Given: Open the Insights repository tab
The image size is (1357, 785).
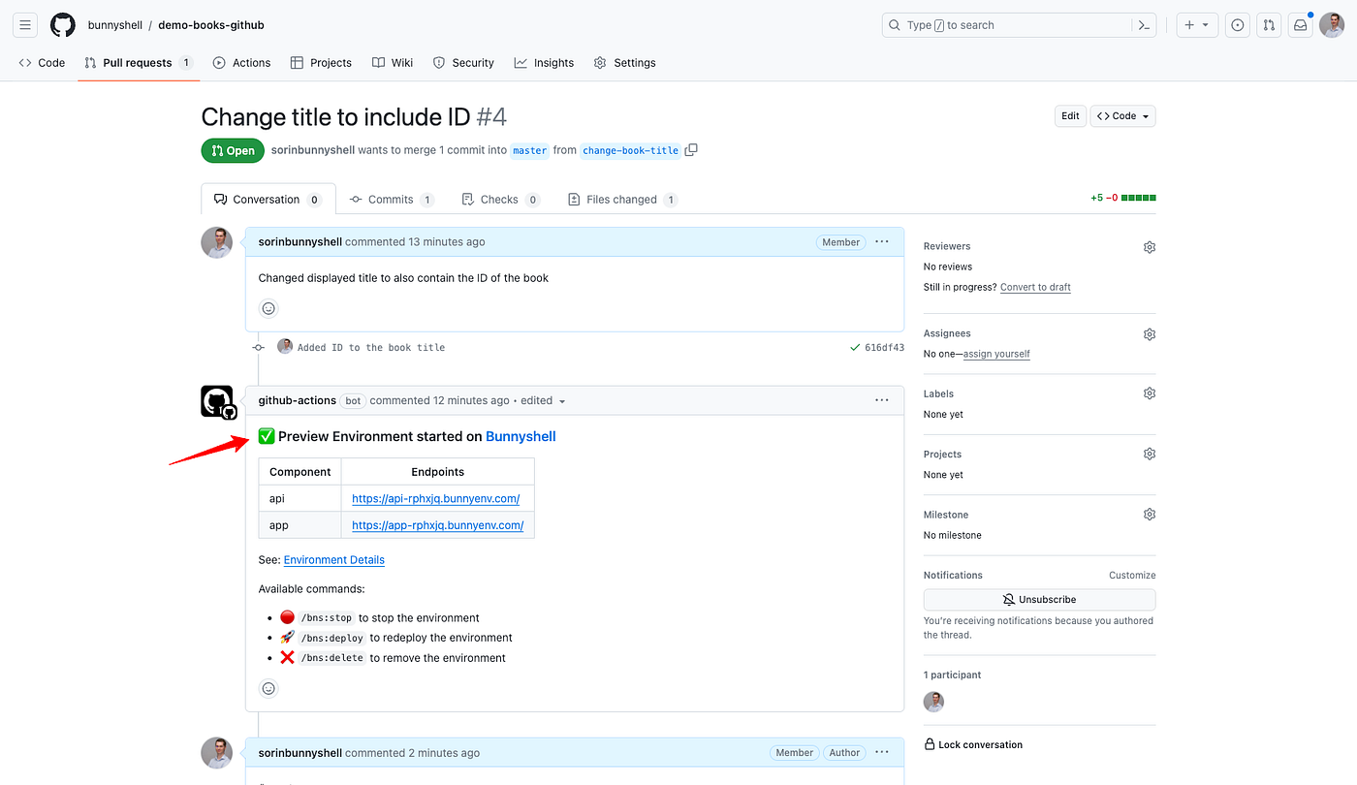Looking at the screenshot, I should coord(544,63).
